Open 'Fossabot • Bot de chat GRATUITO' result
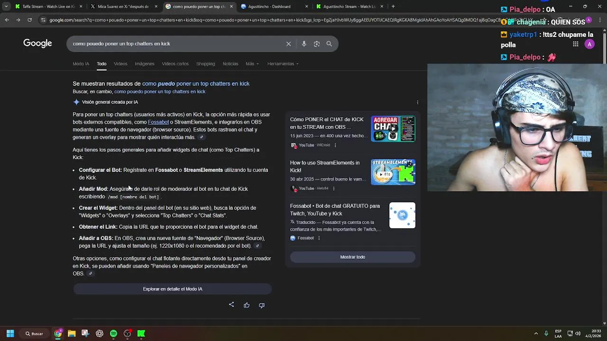Viewport: 607px width, 341px height. 335,210
